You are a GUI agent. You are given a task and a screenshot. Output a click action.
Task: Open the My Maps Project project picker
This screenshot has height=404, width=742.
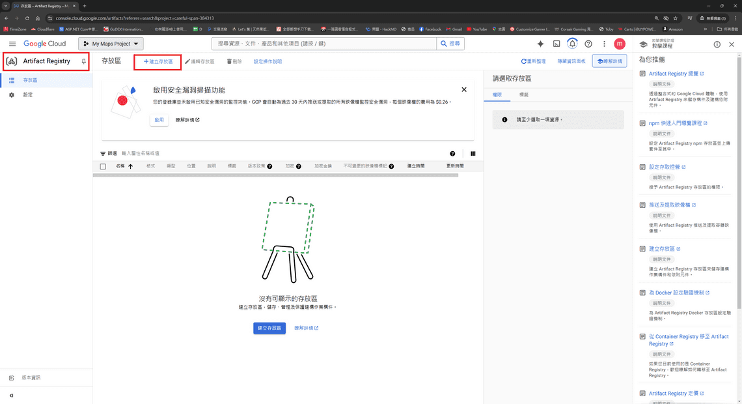[111, 43]
